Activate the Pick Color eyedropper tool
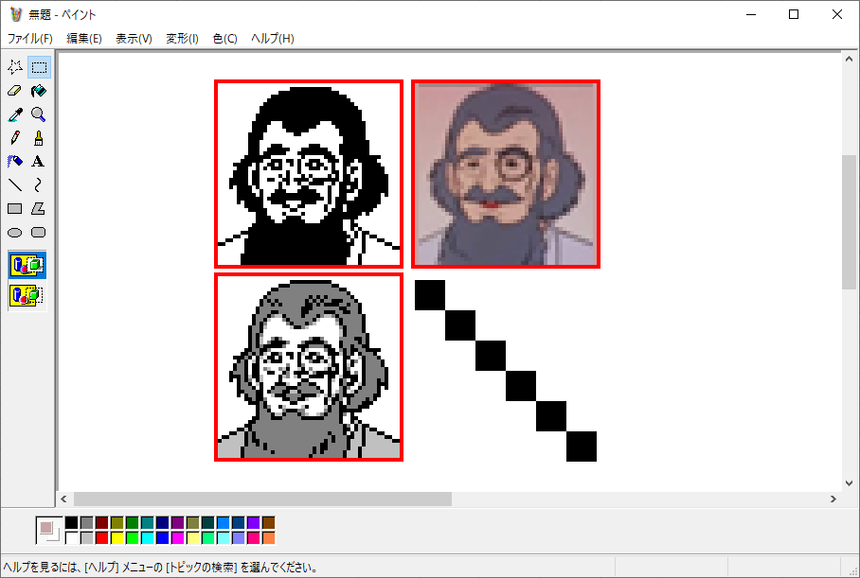860x578 pixels. pyautogui.click(x=15, y=114)
